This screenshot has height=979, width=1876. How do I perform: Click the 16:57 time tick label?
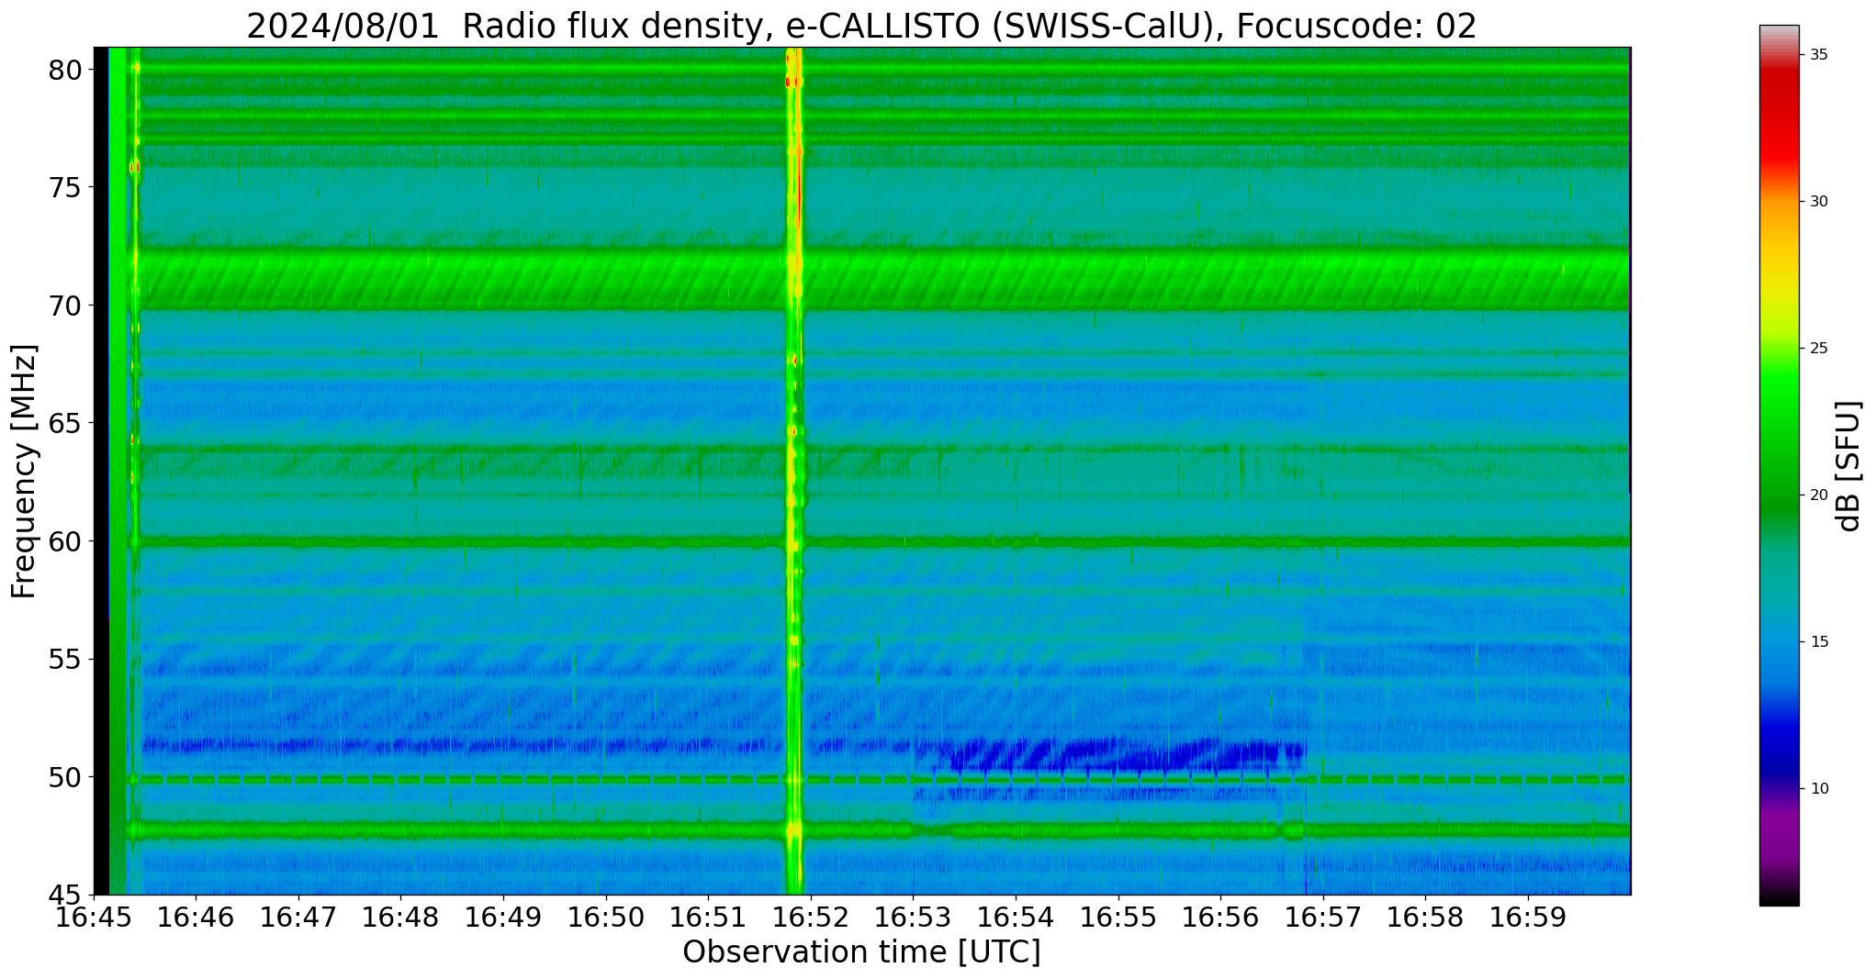(x=1322, y=918)
